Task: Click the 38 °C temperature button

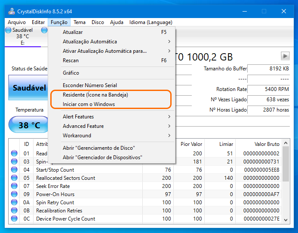Action: pos(28,125)
